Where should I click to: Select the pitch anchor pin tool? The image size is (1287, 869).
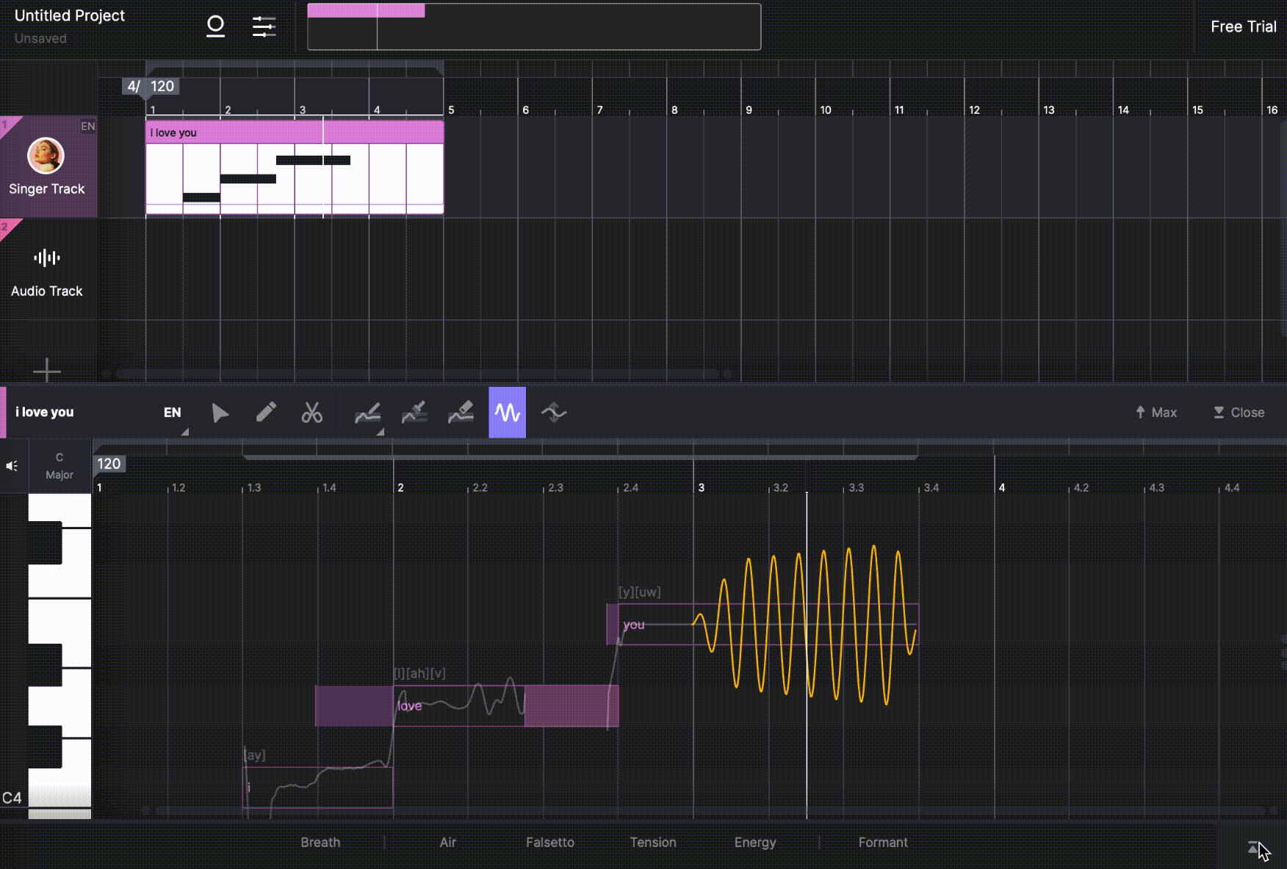coord(414,412)
